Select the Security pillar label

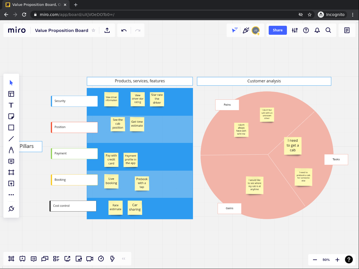coord(74,101)
